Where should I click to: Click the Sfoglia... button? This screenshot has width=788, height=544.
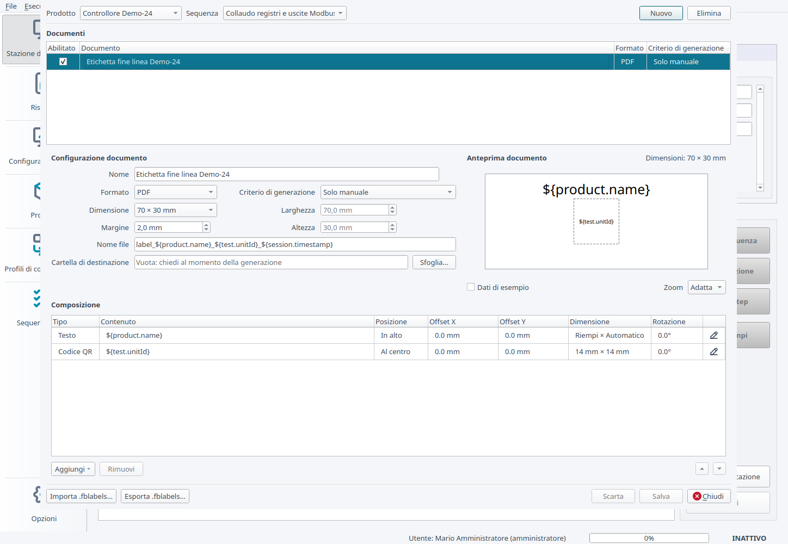click(434, 262)
